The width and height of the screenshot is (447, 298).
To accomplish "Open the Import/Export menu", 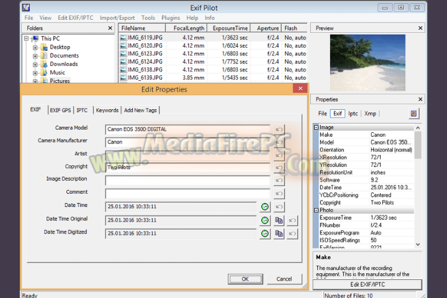I will 117,17.
